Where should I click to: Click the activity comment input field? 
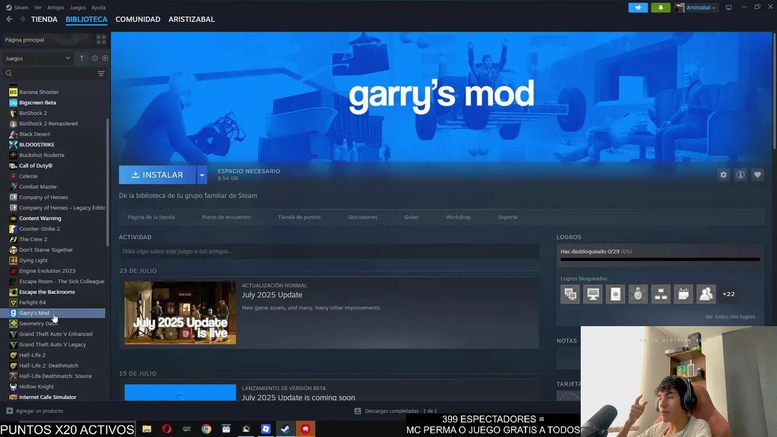[x=329, y=251]
